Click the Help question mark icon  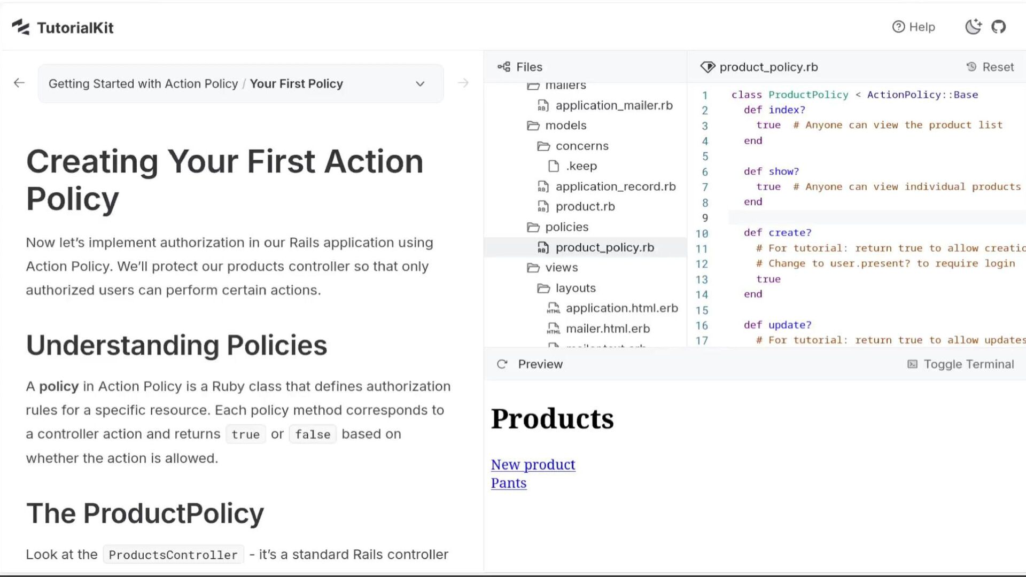(x=898, y=27)
